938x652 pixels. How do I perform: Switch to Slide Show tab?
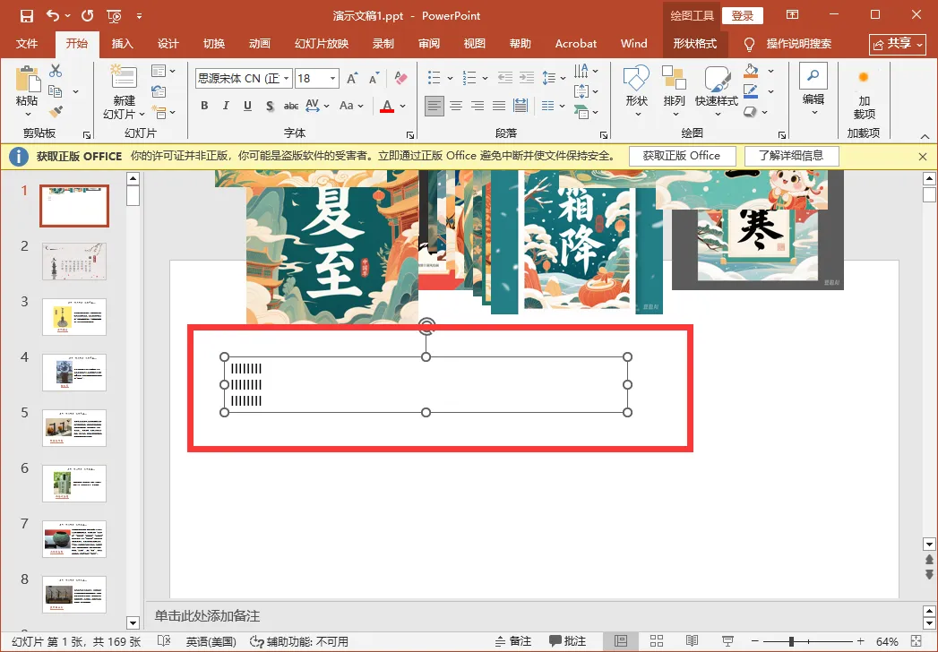[322, 44]
